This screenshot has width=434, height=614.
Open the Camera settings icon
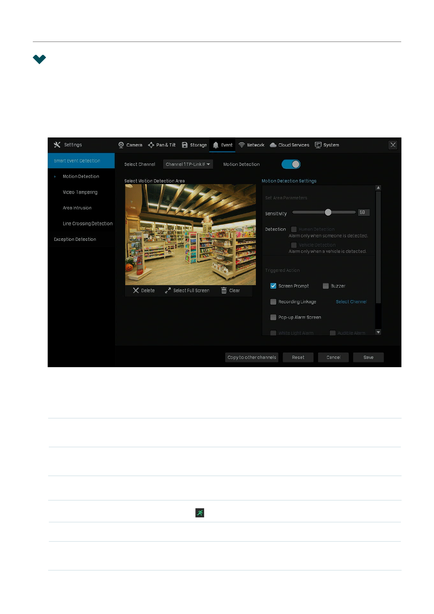point(121,145)
